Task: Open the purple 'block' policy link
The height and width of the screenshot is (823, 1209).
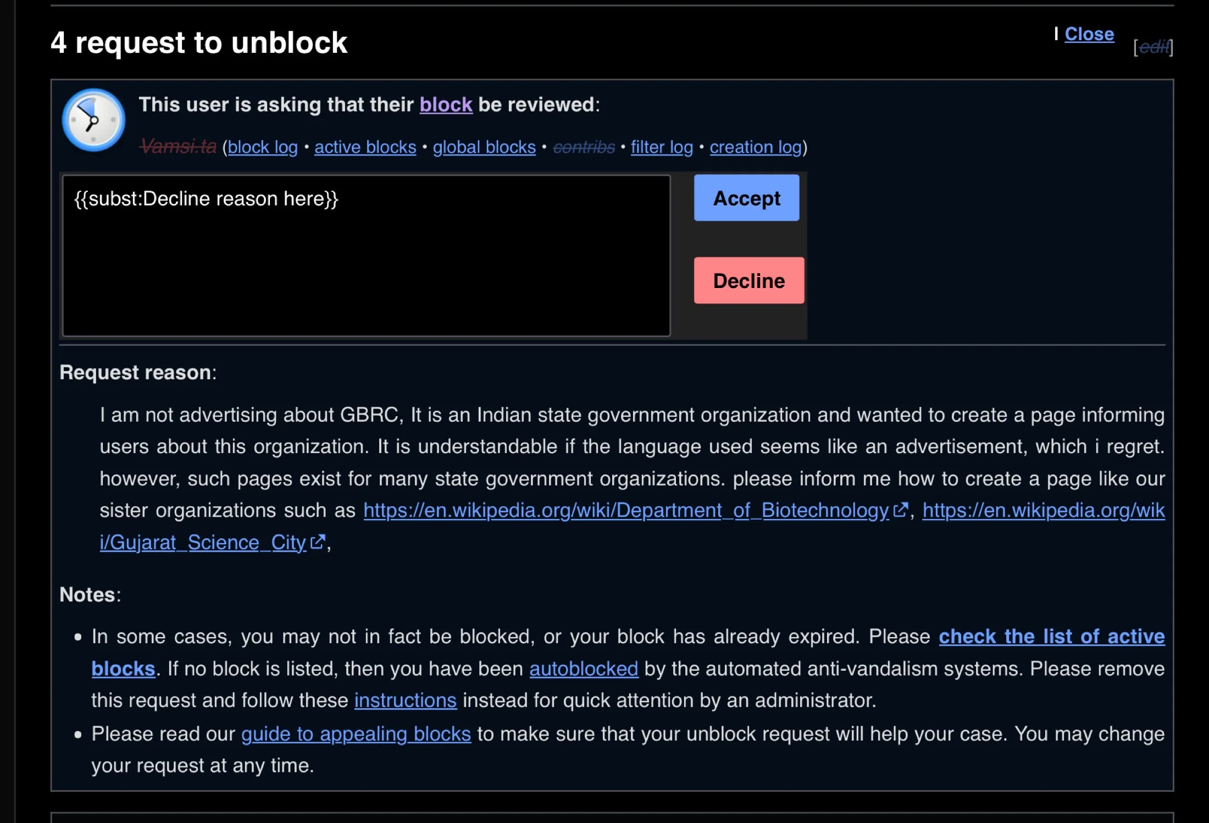Action: 446,104
